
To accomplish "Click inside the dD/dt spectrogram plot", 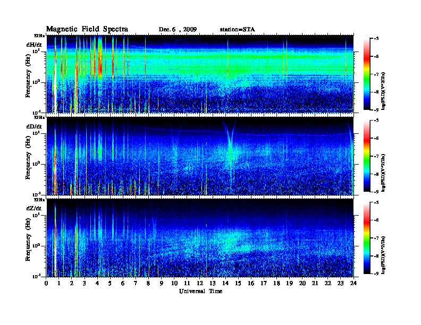I will click(200, 156).
